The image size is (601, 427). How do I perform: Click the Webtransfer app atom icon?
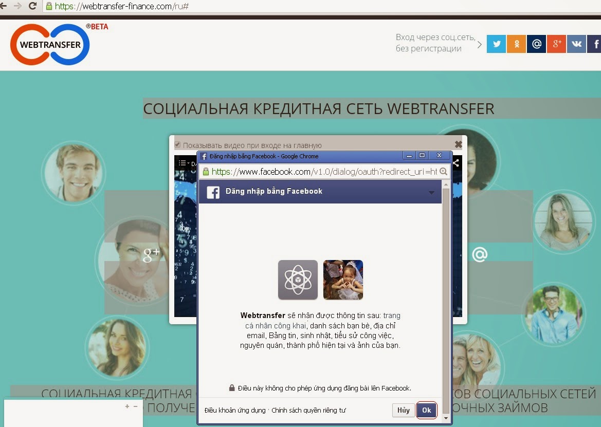tap(298, 280)
